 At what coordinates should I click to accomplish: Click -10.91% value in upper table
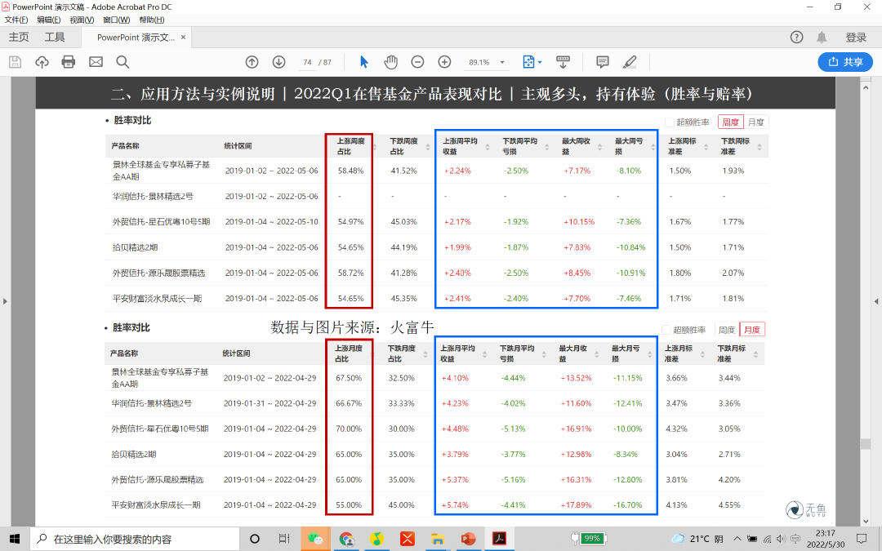[x=631, y=273]
